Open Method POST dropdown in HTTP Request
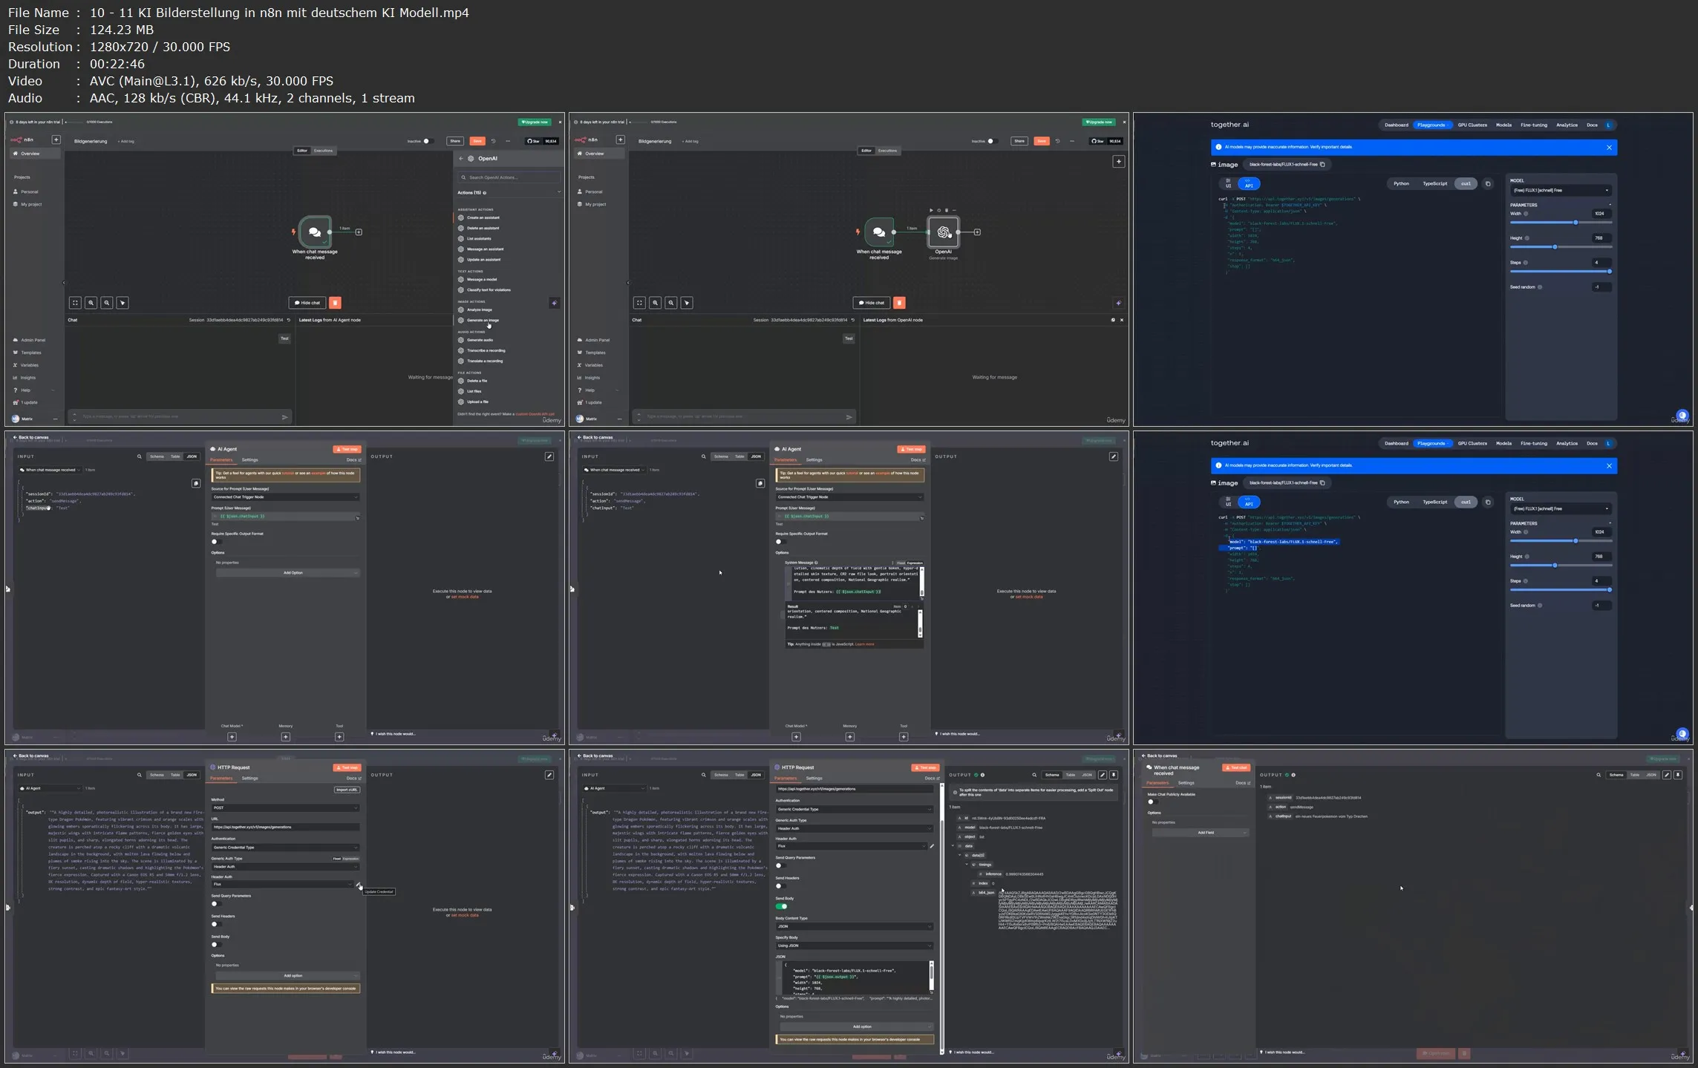Screen dimensions: 1698x1068 tap(285, 808)
